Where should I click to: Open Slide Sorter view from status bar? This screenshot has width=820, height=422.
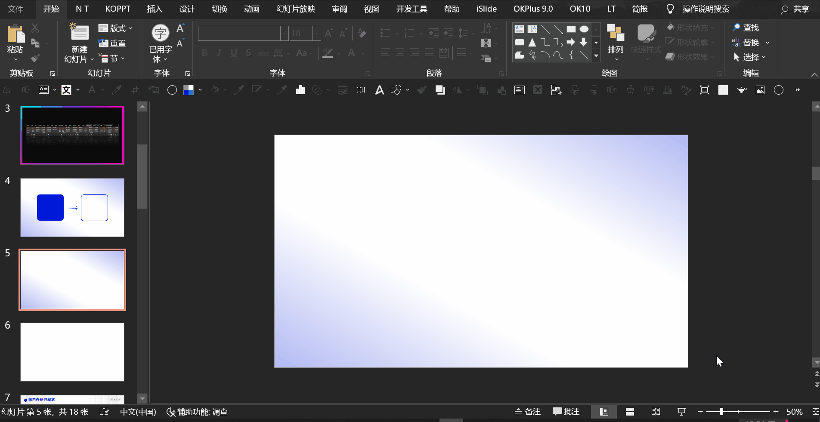tap(630, 412)
